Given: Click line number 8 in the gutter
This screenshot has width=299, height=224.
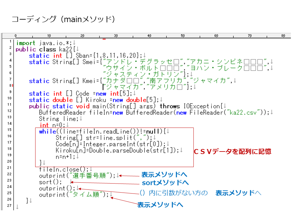Looking at the screenshot, I should click(x=11, y=86).
